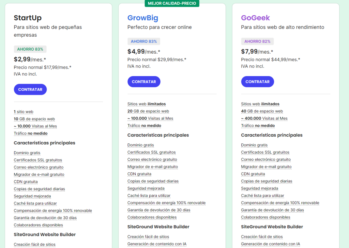Select CONTRATAR button in GoGeek plan
Image resolution: width=349 pixels, height=248 pixels.
(257, 82)
